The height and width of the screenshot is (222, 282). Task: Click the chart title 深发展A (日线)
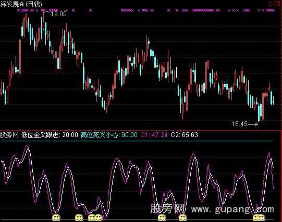pos(21,4)
